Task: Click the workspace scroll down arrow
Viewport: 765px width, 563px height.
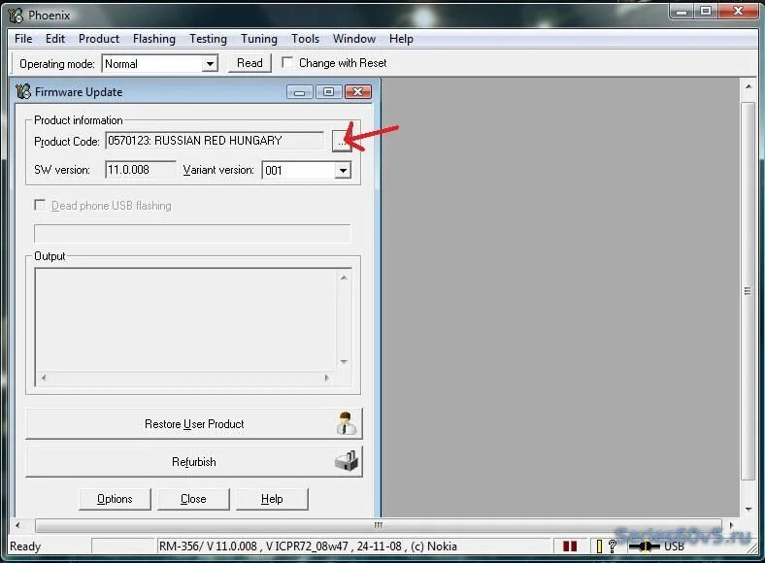Action: tap(748, 510)
